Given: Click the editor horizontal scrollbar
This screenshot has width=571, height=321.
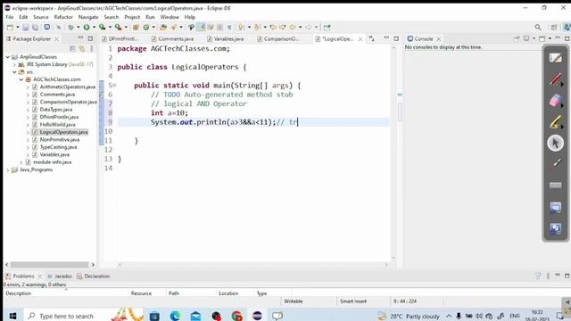Looking at the screenshot, I should click(x=252, y=265).
